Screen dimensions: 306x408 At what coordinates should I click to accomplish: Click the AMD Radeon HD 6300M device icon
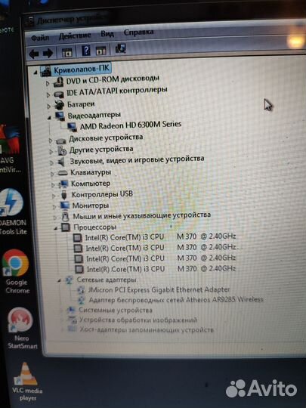(x=72, y=127)
